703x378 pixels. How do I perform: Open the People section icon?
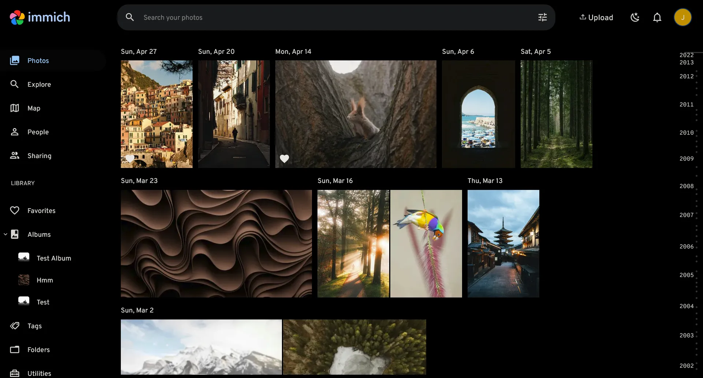15,132
